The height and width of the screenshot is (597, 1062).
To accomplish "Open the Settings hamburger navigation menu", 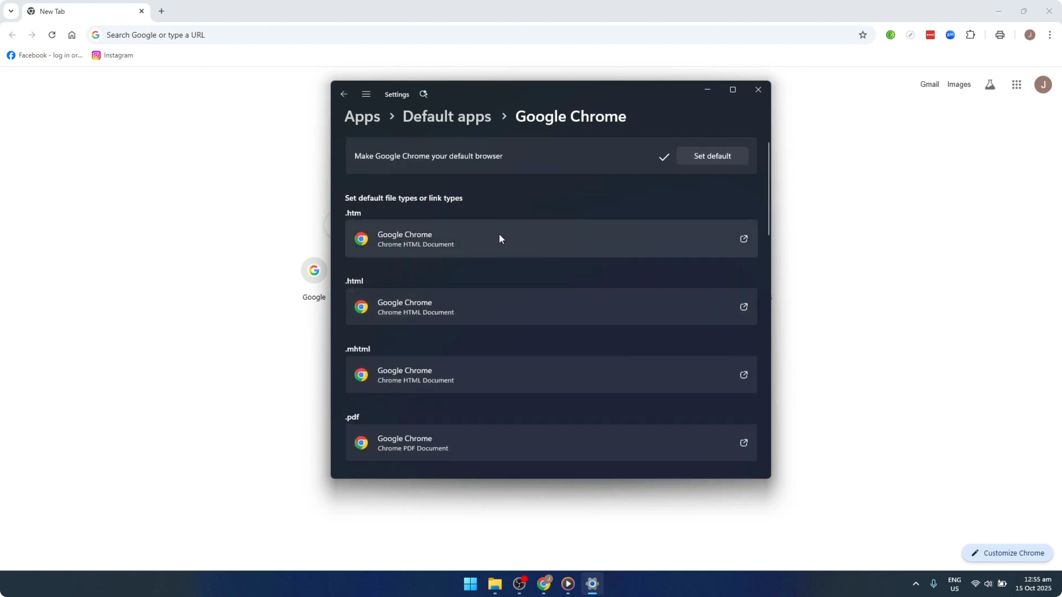I will [366, 94].
